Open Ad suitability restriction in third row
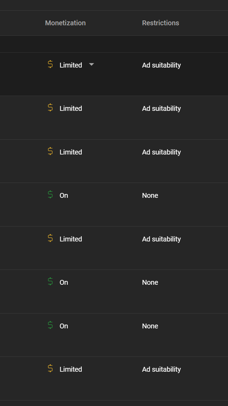The image size is (228, 406). click(x=161, y=152)
